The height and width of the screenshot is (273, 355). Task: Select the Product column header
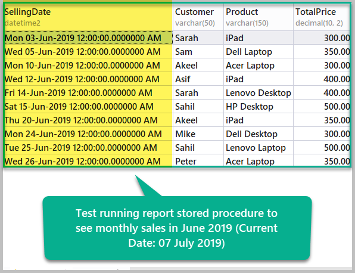(x=259, y=17)
